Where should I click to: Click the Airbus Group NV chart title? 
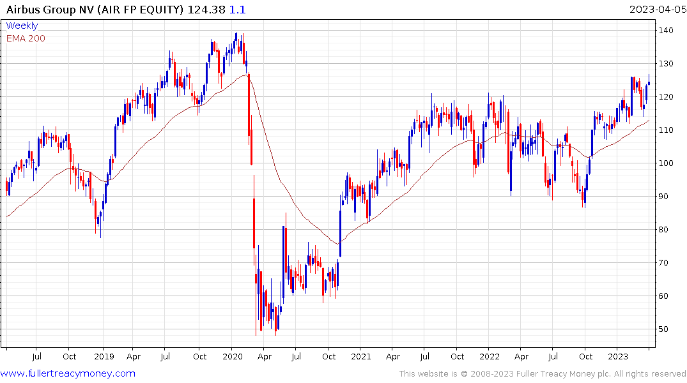pos(95,10)
